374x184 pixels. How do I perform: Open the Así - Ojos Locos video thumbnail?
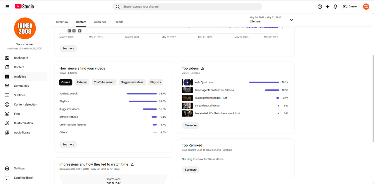click(187, 82)
